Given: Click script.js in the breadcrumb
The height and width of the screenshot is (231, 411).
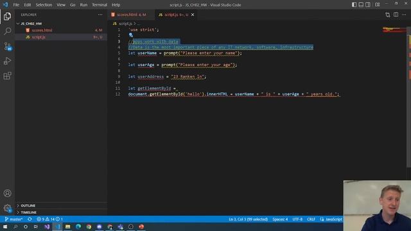Looking at the screenshot, I should [125, 24].
